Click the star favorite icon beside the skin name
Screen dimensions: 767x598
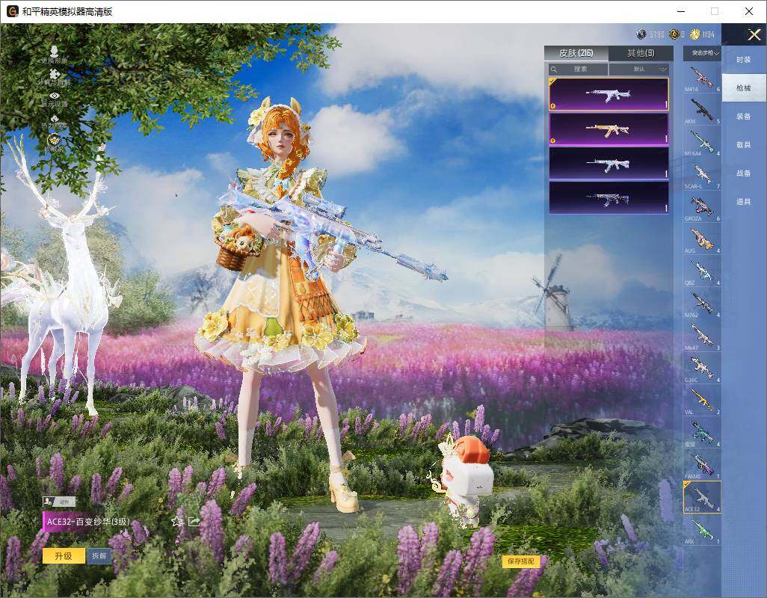pos(176,521)
